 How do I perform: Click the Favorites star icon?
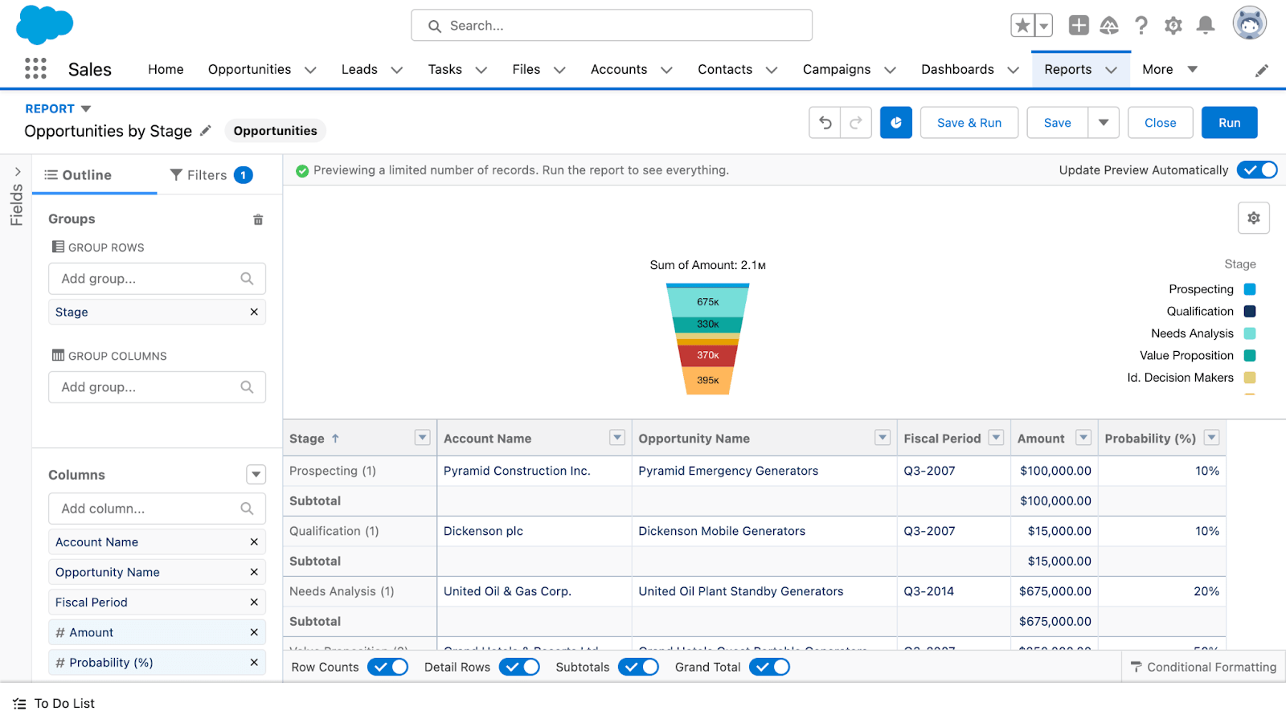point(1022,26)
